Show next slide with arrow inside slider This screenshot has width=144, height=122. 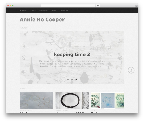(x=120, y=58)
